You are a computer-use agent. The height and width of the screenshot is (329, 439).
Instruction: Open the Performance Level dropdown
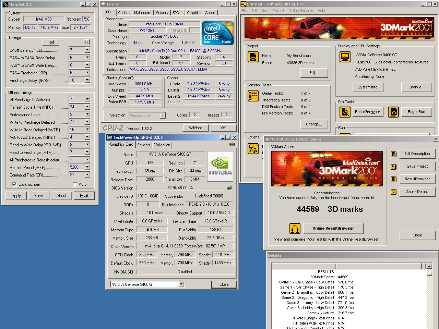click(x=87, y=114)
